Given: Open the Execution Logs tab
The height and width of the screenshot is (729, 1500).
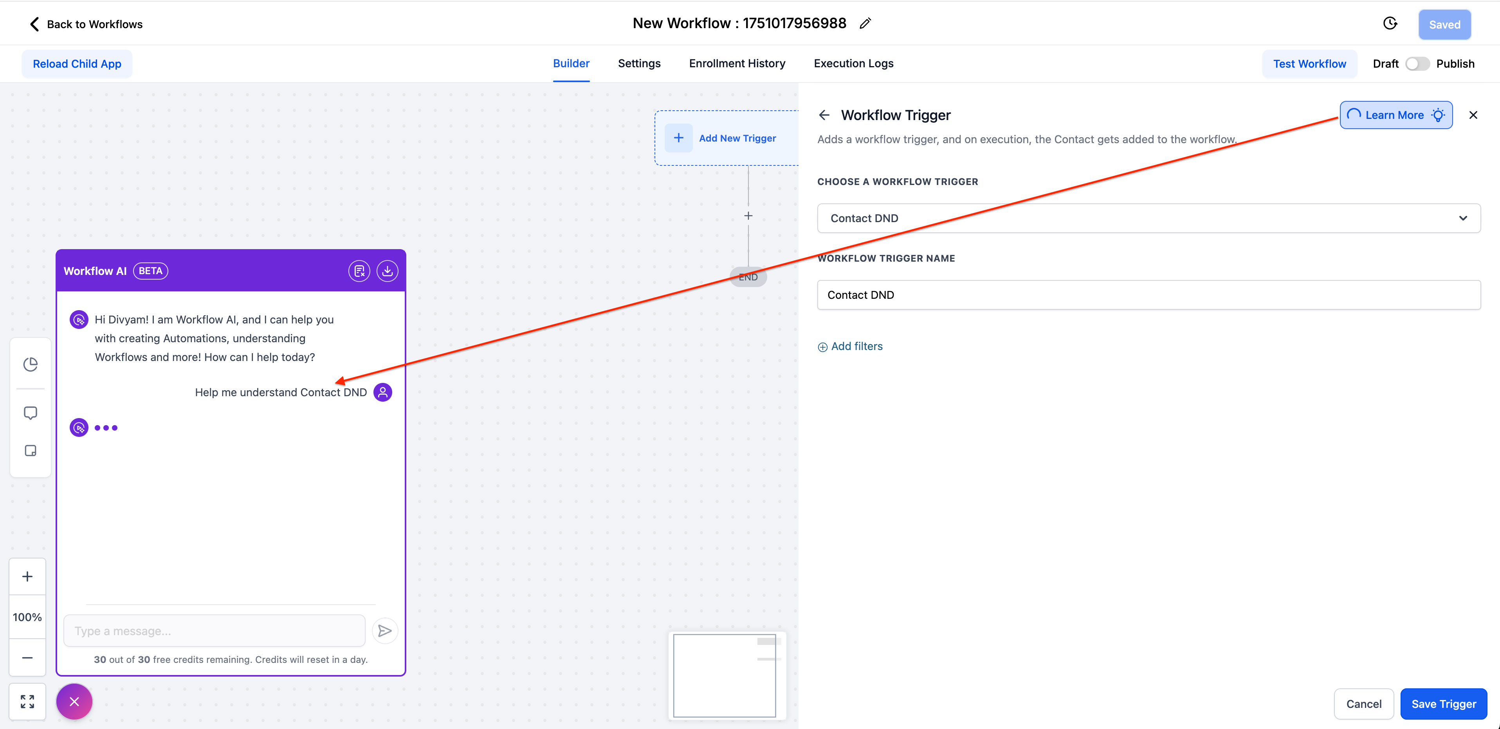Looking at the screenshot, I should coord(853,63).
